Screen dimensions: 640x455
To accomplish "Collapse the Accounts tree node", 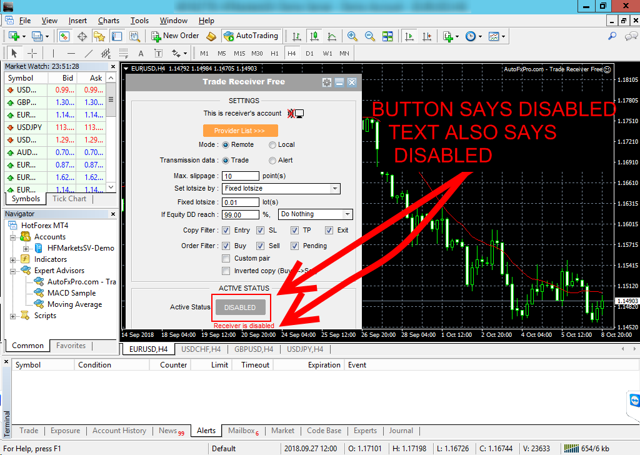I will tap(12, 237).
